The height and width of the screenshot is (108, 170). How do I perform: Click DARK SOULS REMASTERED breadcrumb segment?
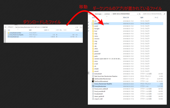(x=121, y=14)
